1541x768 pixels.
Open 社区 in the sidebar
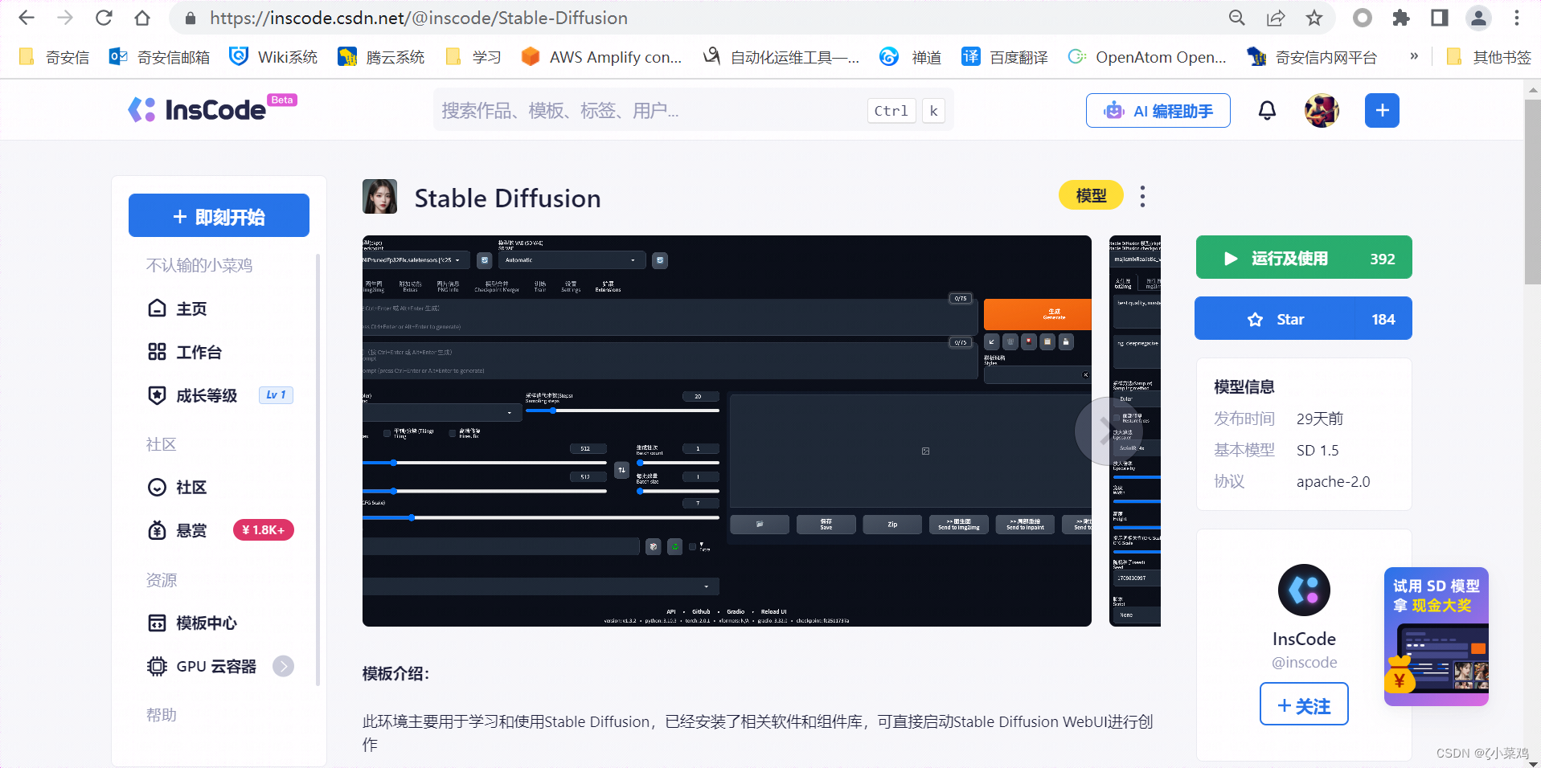coord(177,487)
